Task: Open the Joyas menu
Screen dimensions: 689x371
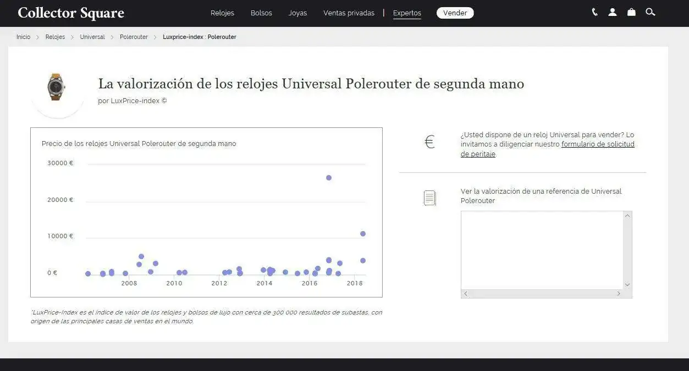Action: (297, 13)
